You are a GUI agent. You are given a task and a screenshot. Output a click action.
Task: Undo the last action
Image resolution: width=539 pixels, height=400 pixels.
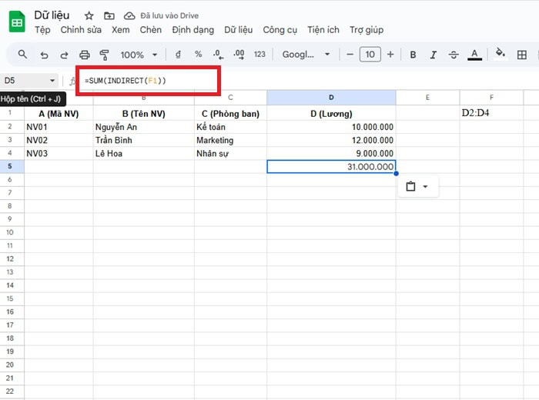(x=44, y=55)
